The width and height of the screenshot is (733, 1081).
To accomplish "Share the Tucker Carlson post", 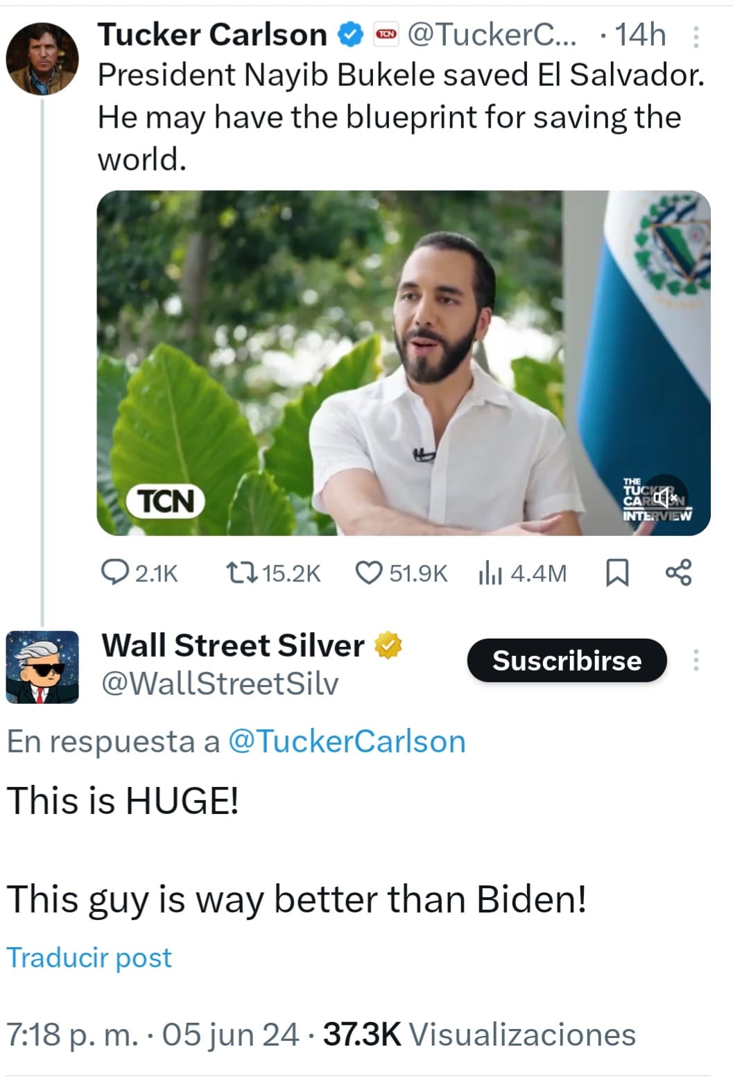I will click(678, 573).
